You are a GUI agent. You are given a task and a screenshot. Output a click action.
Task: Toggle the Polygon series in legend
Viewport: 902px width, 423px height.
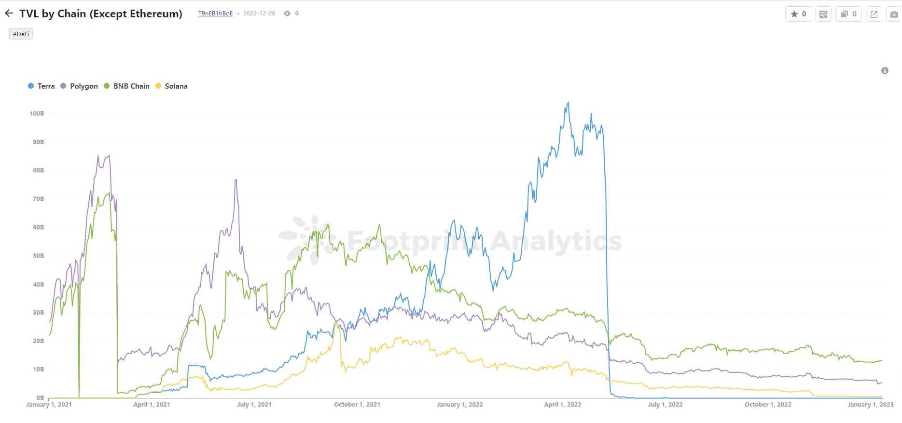[83, 86]
